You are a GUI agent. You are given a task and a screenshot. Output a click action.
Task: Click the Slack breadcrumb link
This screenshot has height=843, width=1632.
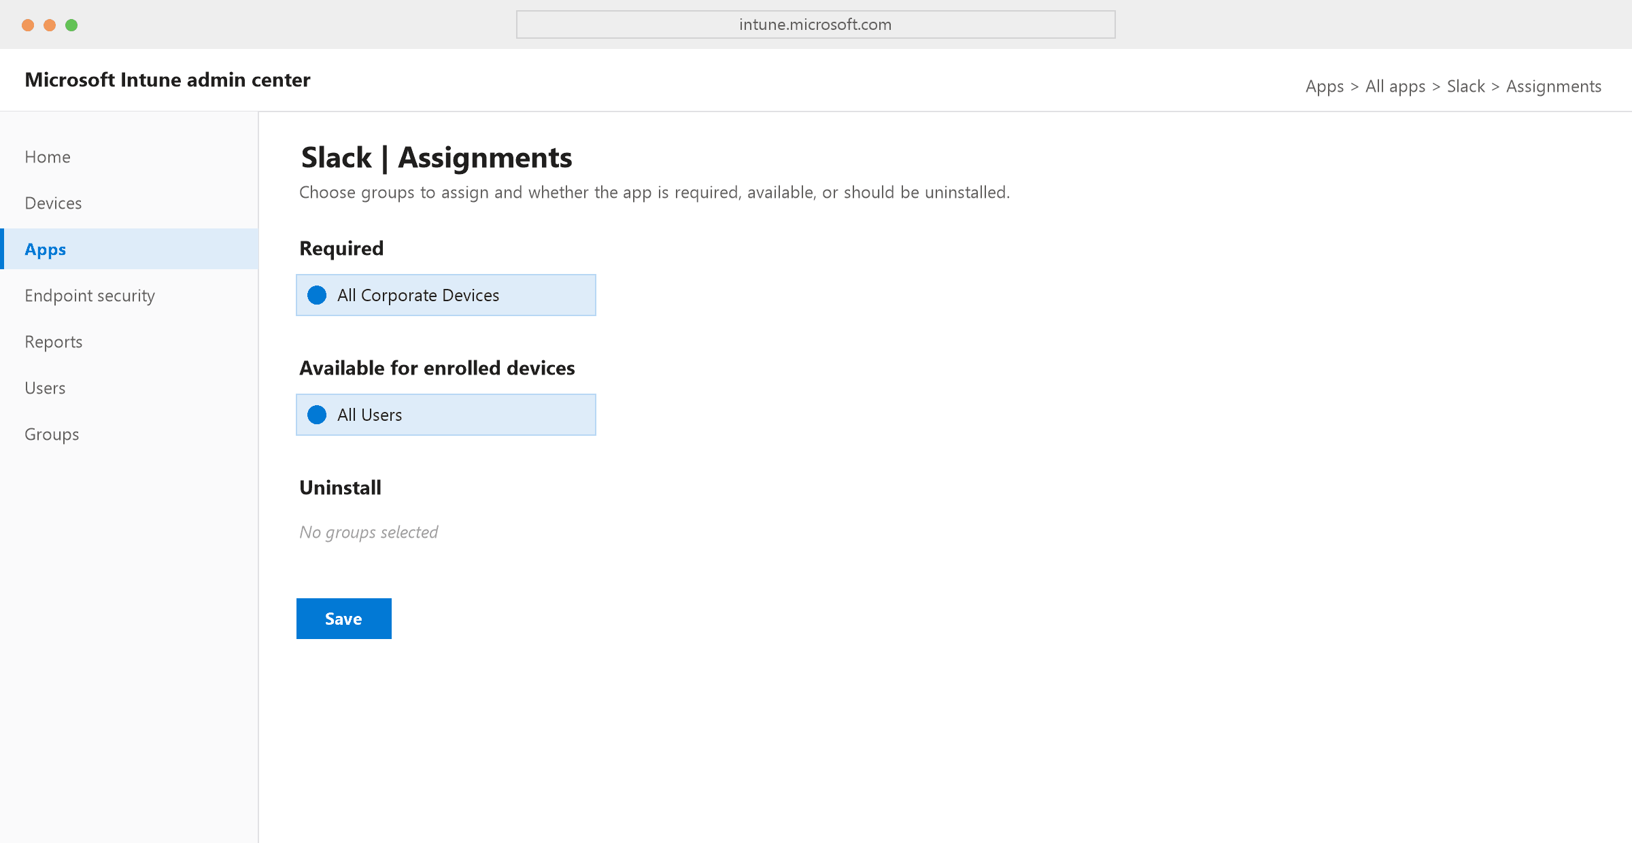point(1466,86)
